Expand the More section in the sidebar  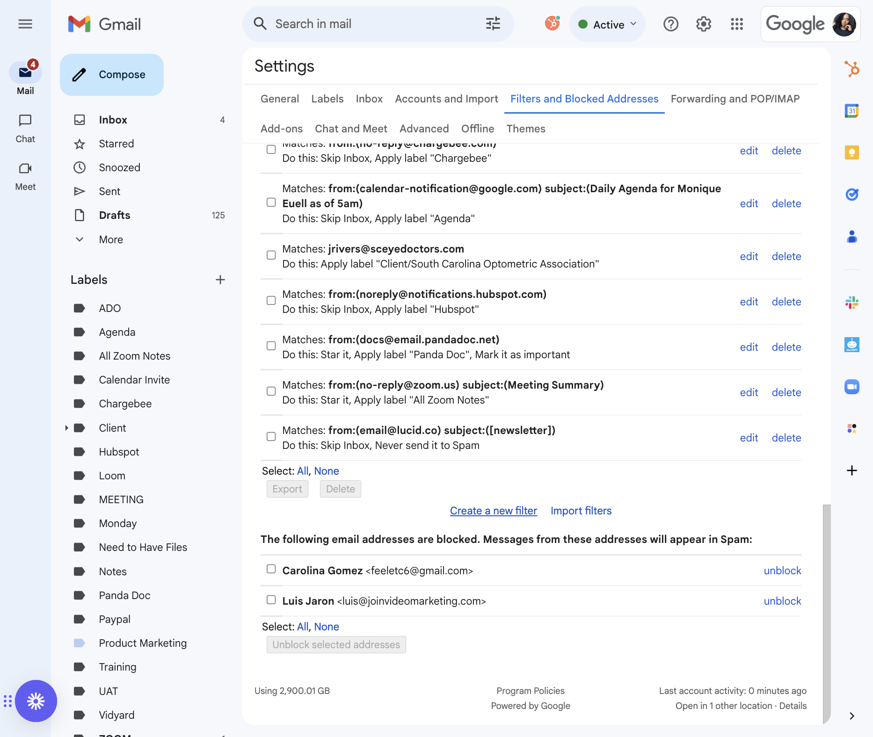pos(80,239)
